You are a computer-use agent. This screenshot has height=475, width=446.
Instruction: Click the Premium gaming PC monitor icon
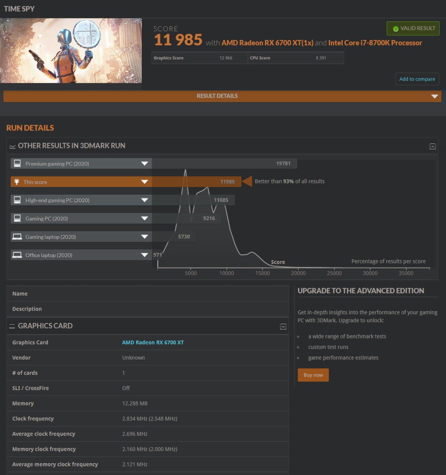pyautogui.click(x=17, y=163)
